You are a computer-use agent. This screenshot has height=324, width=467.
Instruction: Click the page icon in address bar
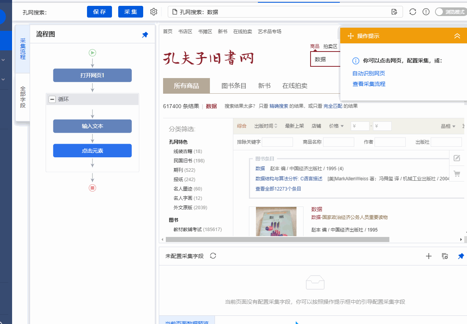click(x=175, y=12)
